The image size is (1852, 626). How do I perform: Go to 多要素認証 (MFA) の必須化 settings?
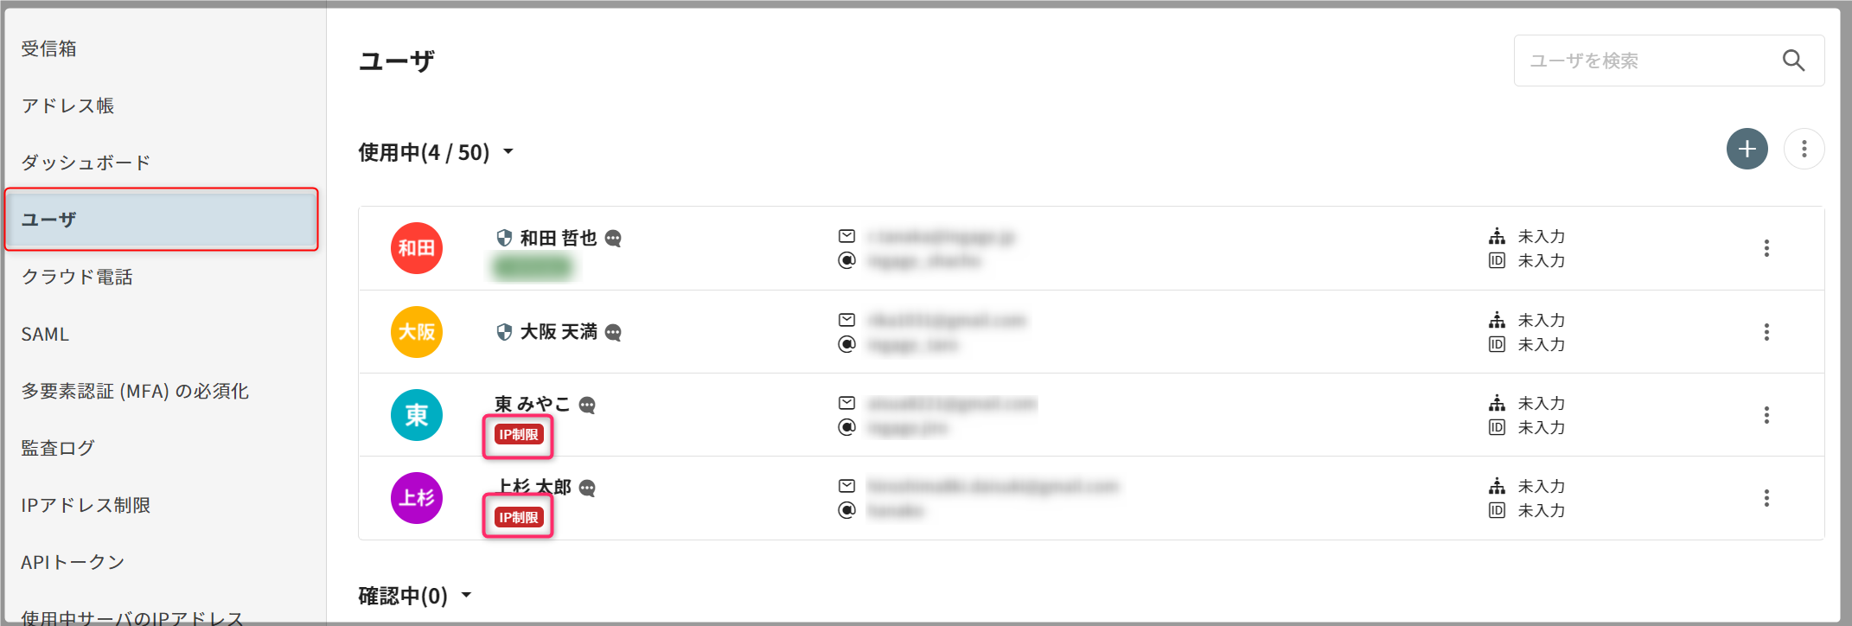click(x=135, y=391)
